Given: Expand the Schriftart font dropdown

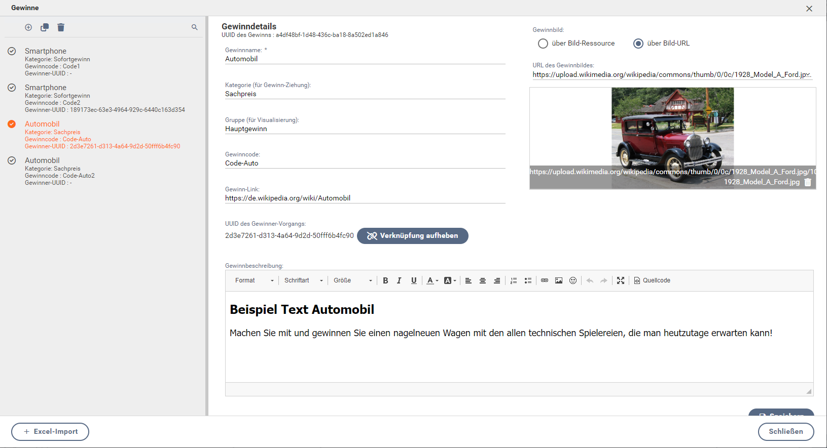Looking at the screenshot, I should (303, 280).
